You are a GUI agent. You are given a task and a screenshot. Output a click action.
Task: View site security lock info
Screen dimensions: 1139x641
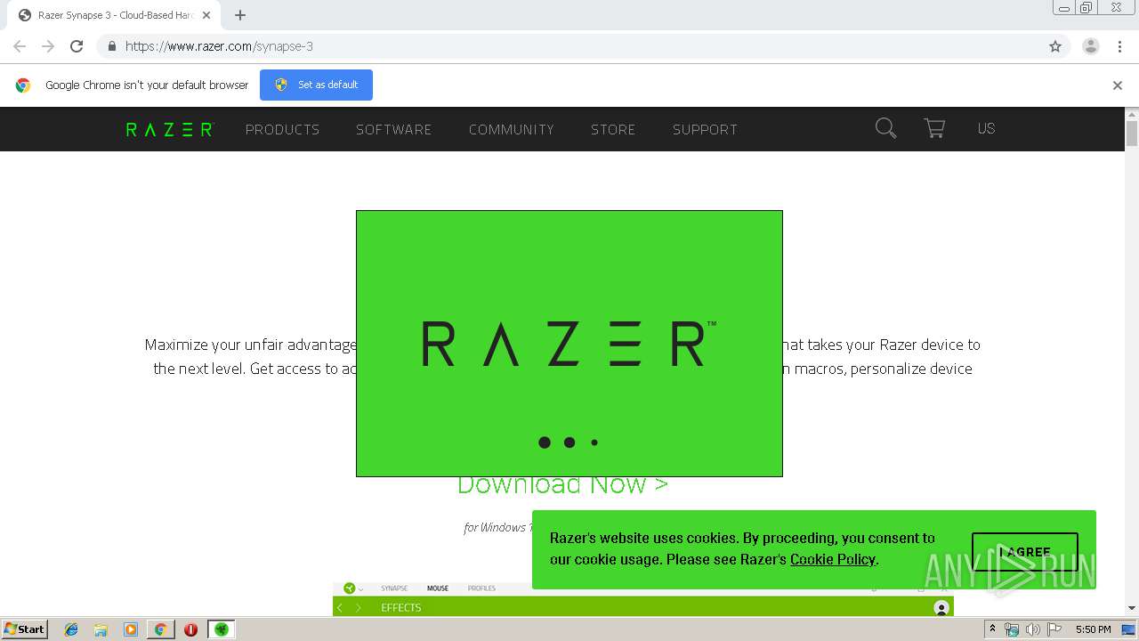[x=111, y=46]
